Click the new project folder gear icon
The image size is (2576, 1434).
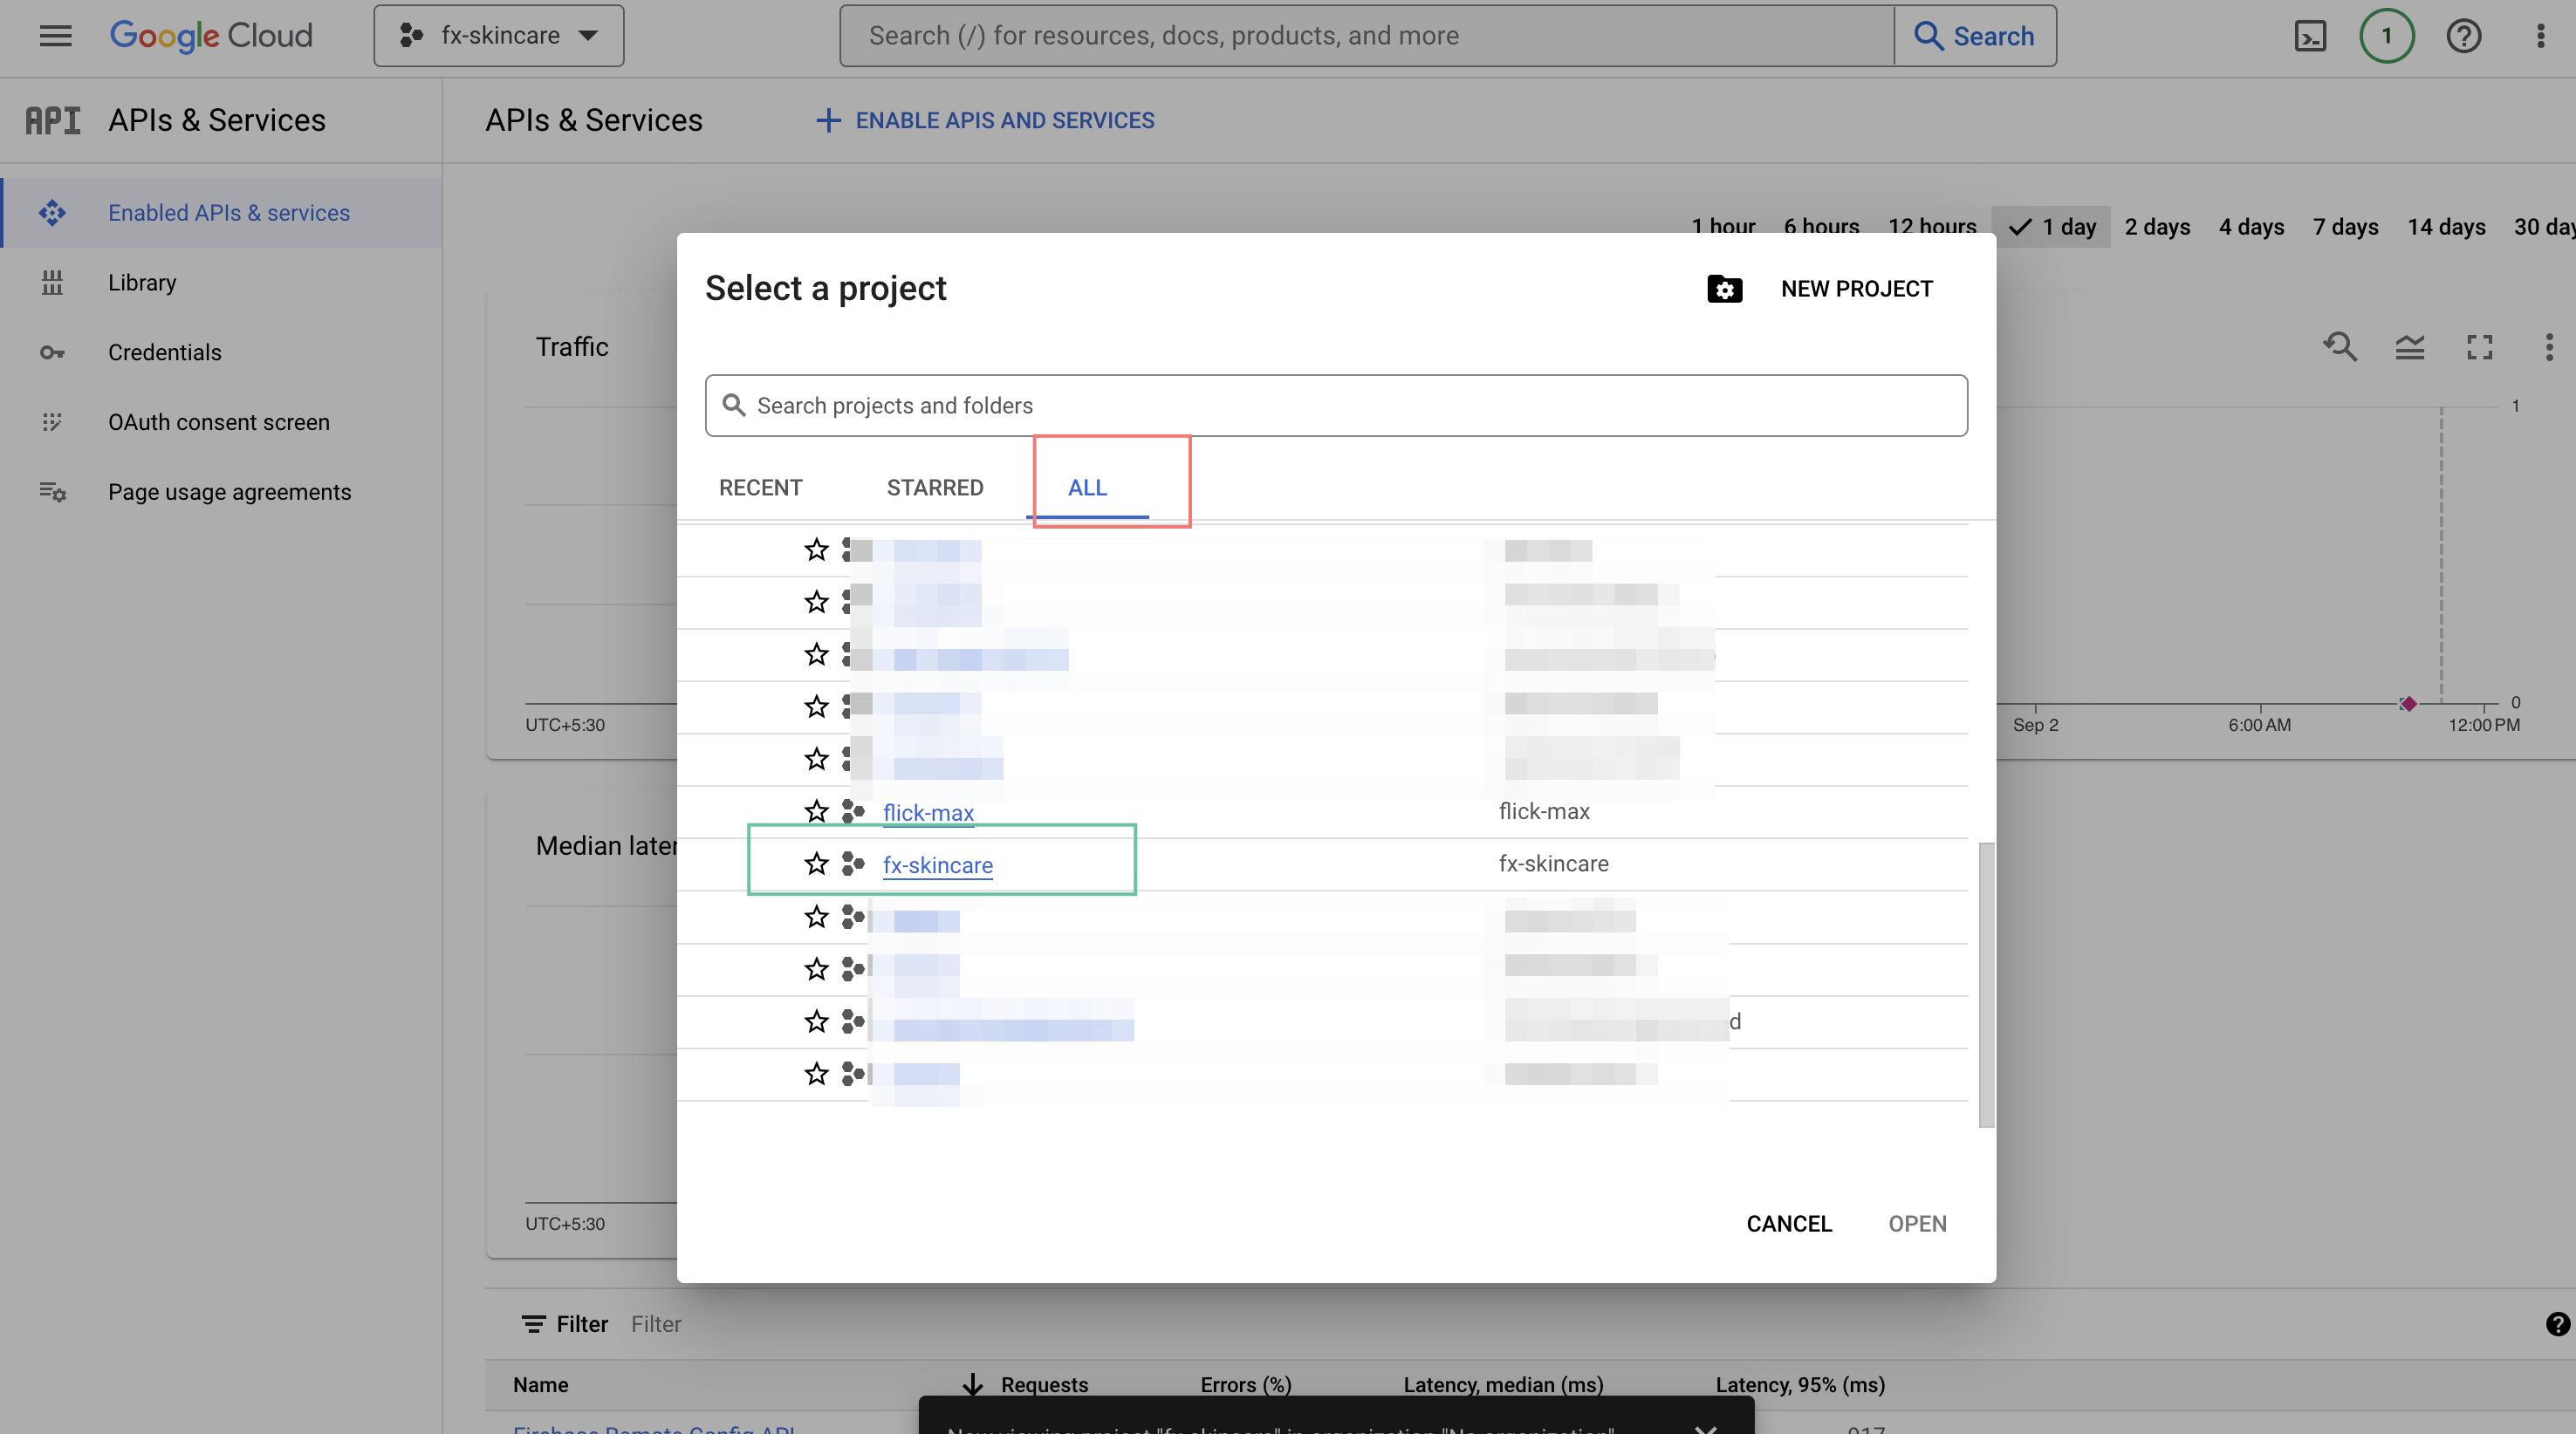tap(1724, 289)
